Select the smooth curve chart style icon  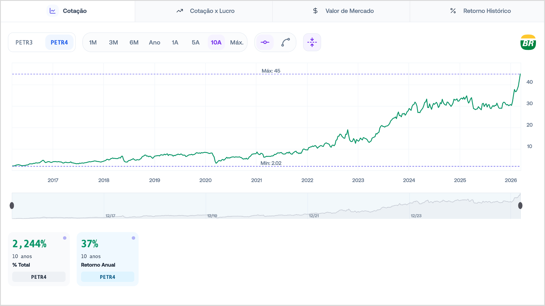coord(286,42)
